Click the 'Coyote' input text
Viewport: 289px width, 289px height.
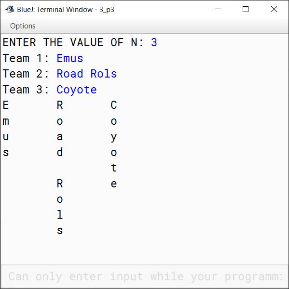76,90
